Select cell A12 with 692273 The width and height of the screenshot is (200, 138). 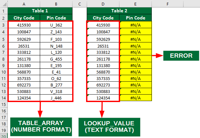tap(24, 85)
